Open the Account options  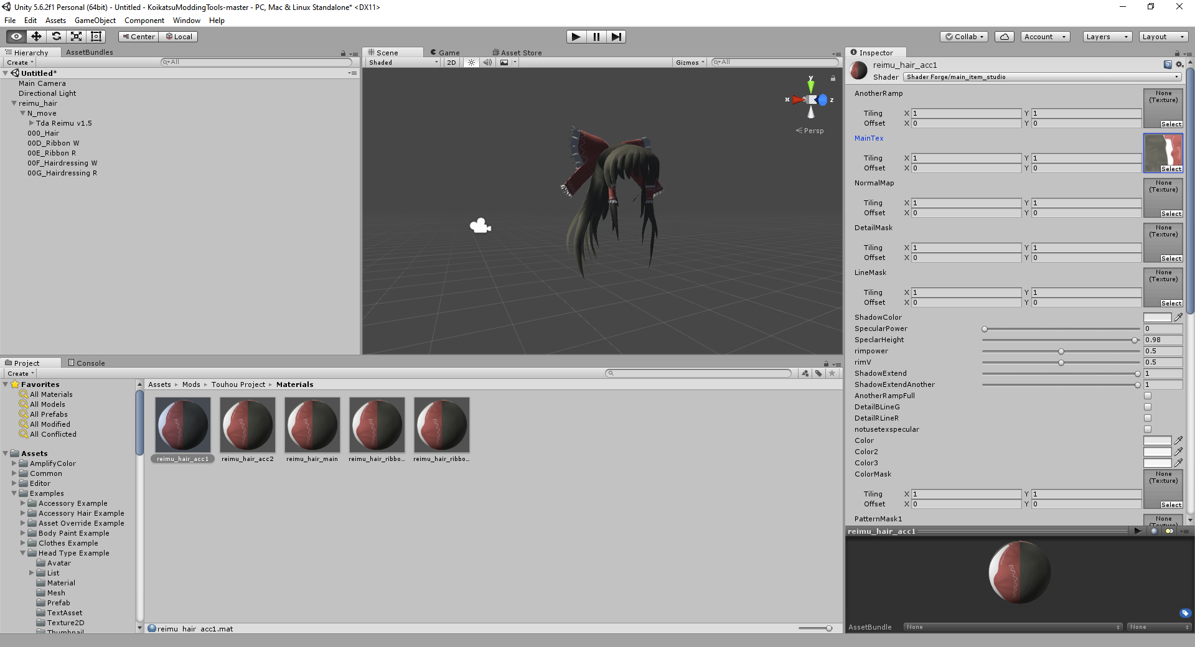point(1044,37)
